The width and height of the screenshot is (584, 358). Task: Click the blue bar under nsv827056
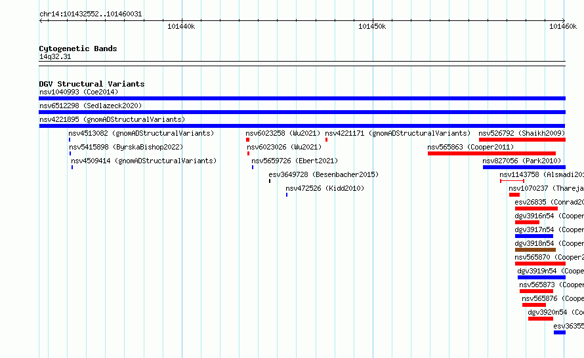coord(524,167)
